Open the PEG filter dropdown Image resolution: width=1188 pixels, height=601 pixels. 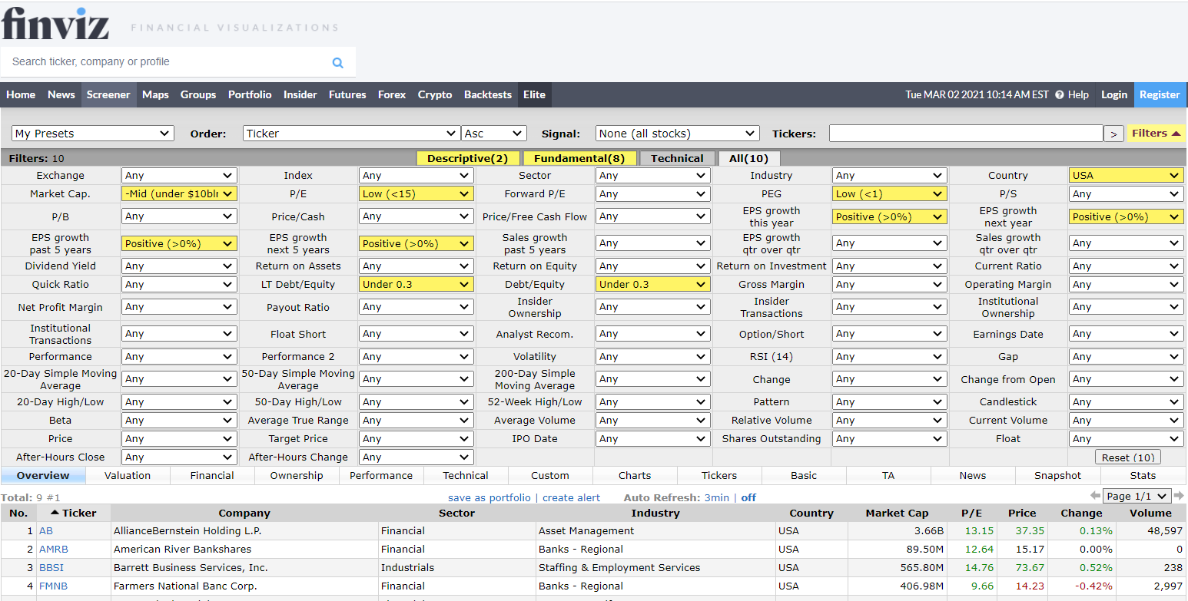point(889,193)
